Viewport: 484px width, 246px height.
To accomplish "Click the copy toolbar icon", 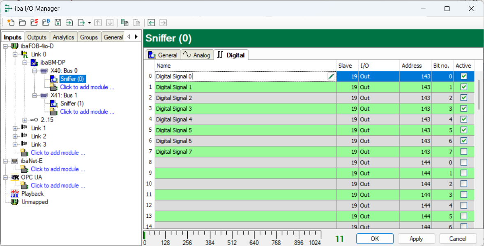I will coord(124,23).
